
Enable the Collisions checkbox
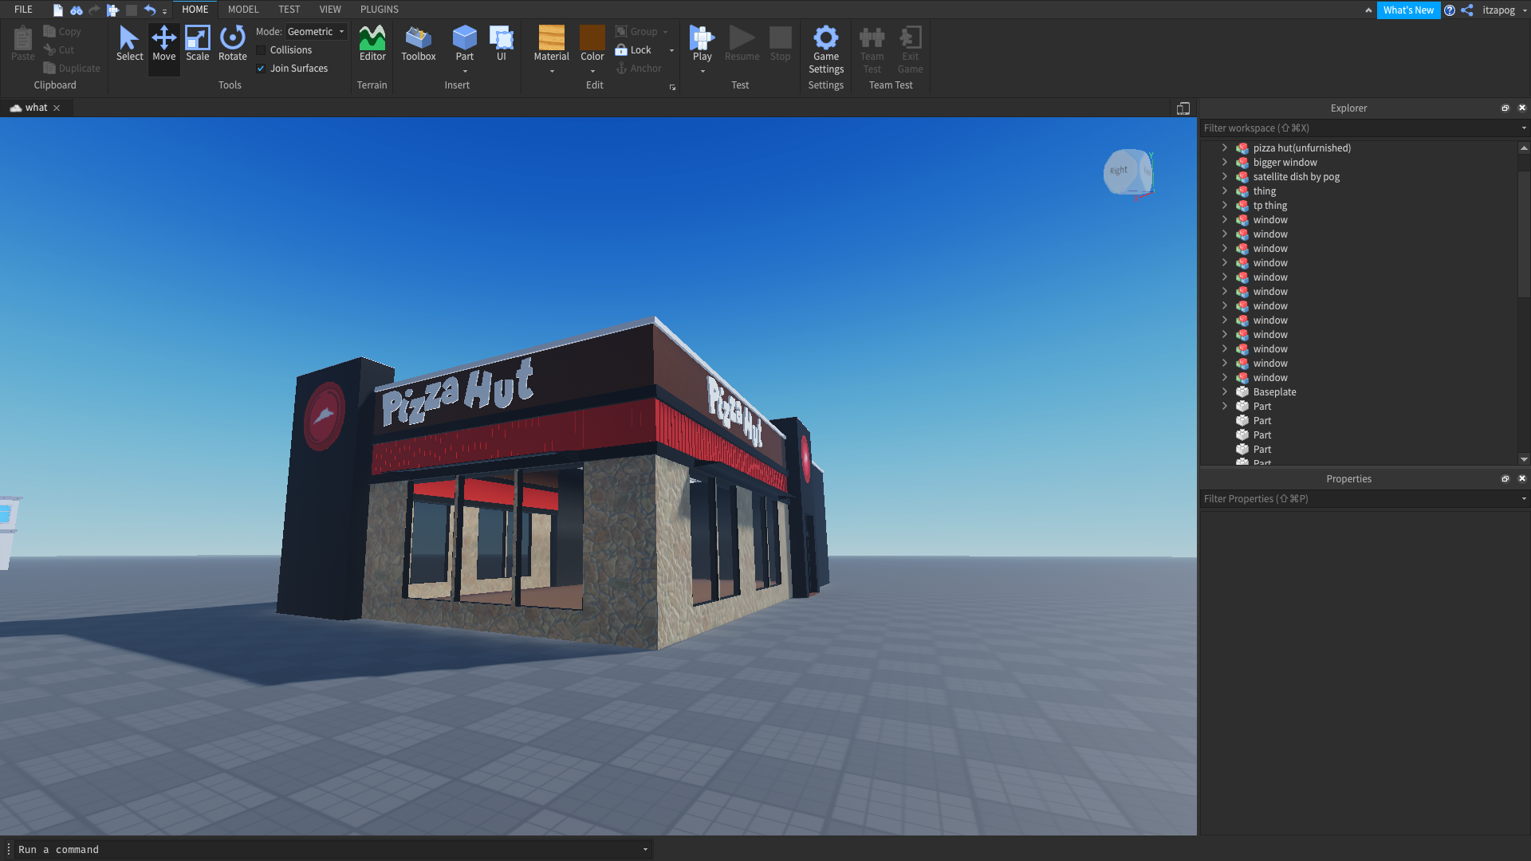pyautogui.click(x=261, y=50)
